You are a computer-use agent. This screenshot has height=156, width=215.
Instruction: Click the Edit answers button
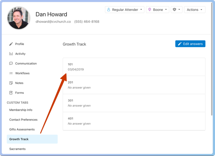[190, 44]
